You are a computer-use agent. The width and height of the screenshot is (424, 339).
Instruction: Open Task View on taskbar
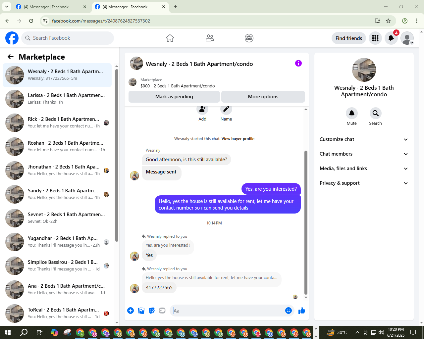[39, 332]
